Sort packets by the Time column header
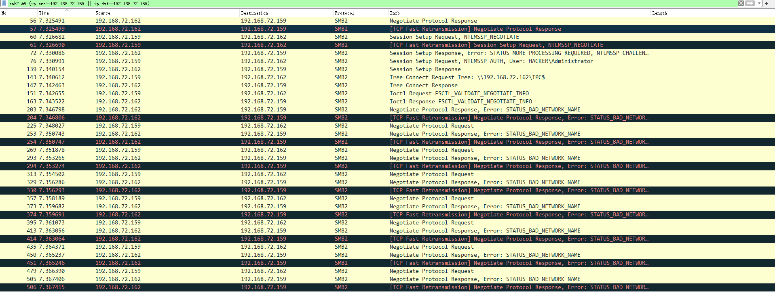775x306 pixels. point(65,13)
